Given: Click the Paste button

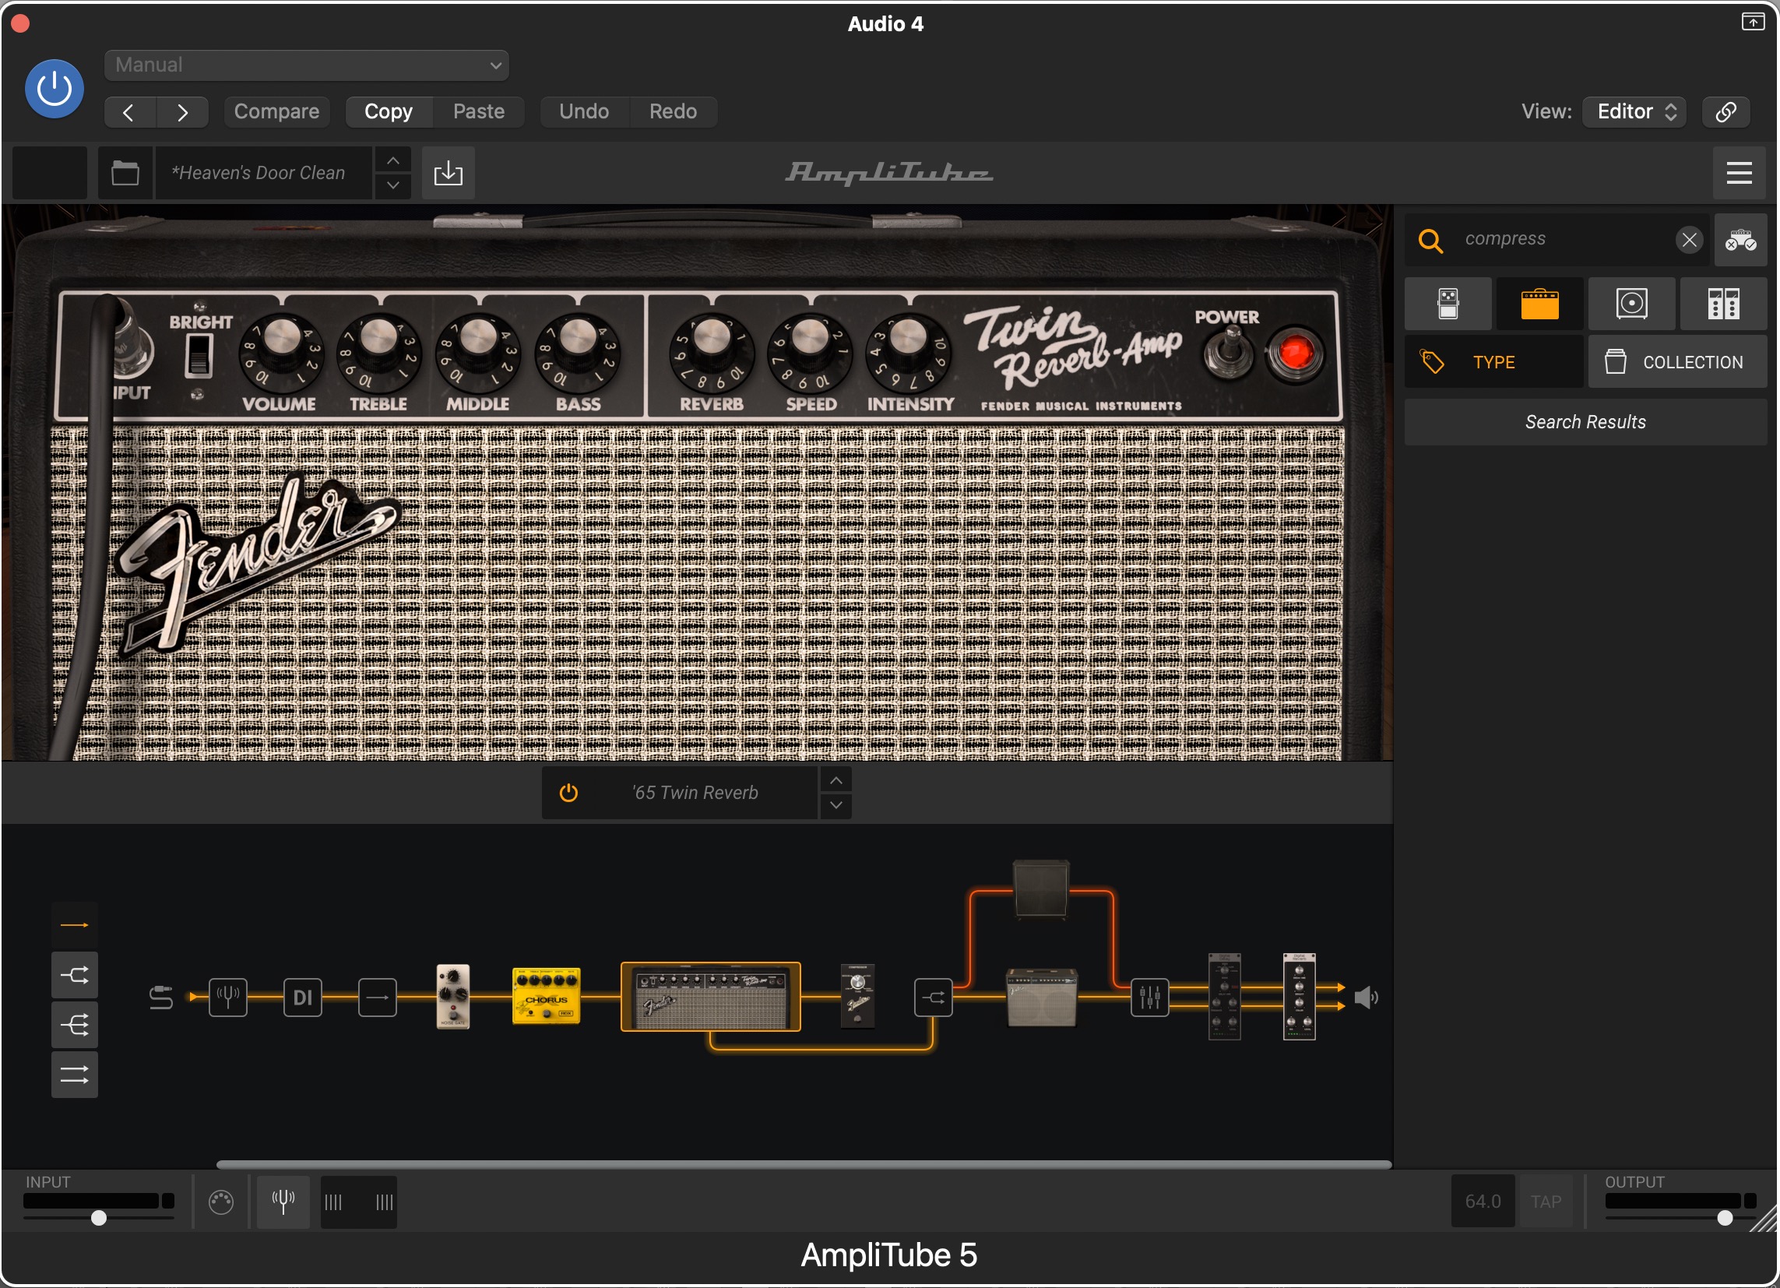Looking at the screenshot, I should (479, 111).
